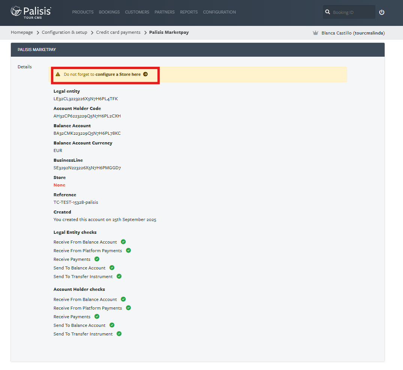Select reference TC-TEST-15328-palisis
The image size is (403, 370).
click(x=76, y=202)
